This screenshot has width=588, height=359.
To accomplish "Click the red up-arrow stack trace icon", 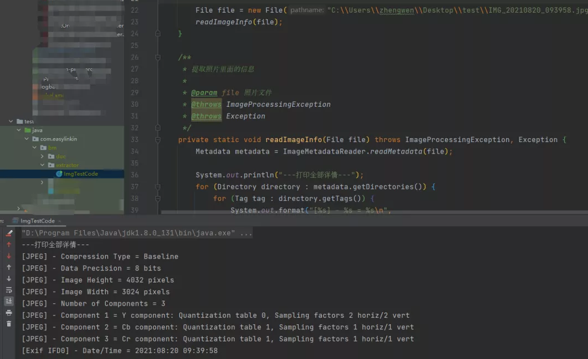I will [x=9, y=244].
